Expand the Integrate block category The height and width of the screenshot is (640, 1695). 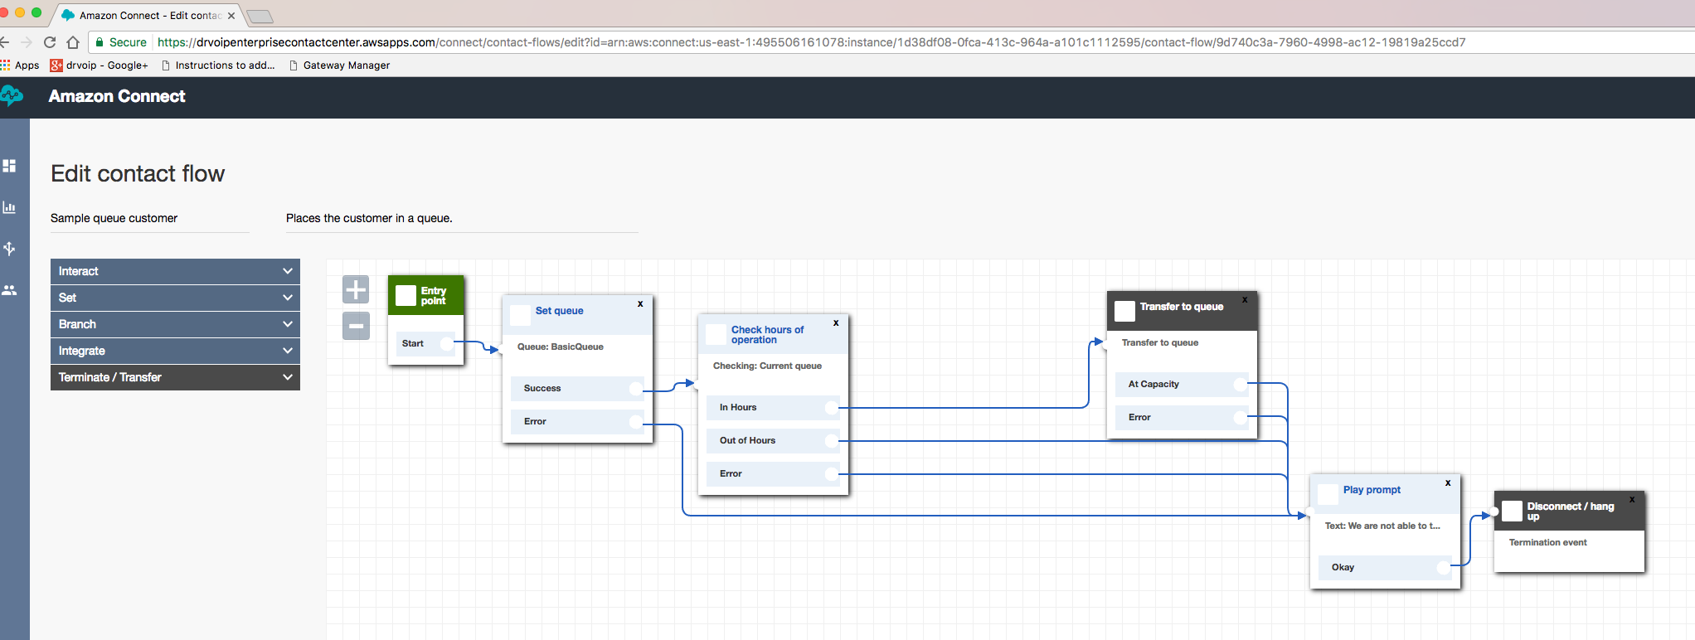175,351
